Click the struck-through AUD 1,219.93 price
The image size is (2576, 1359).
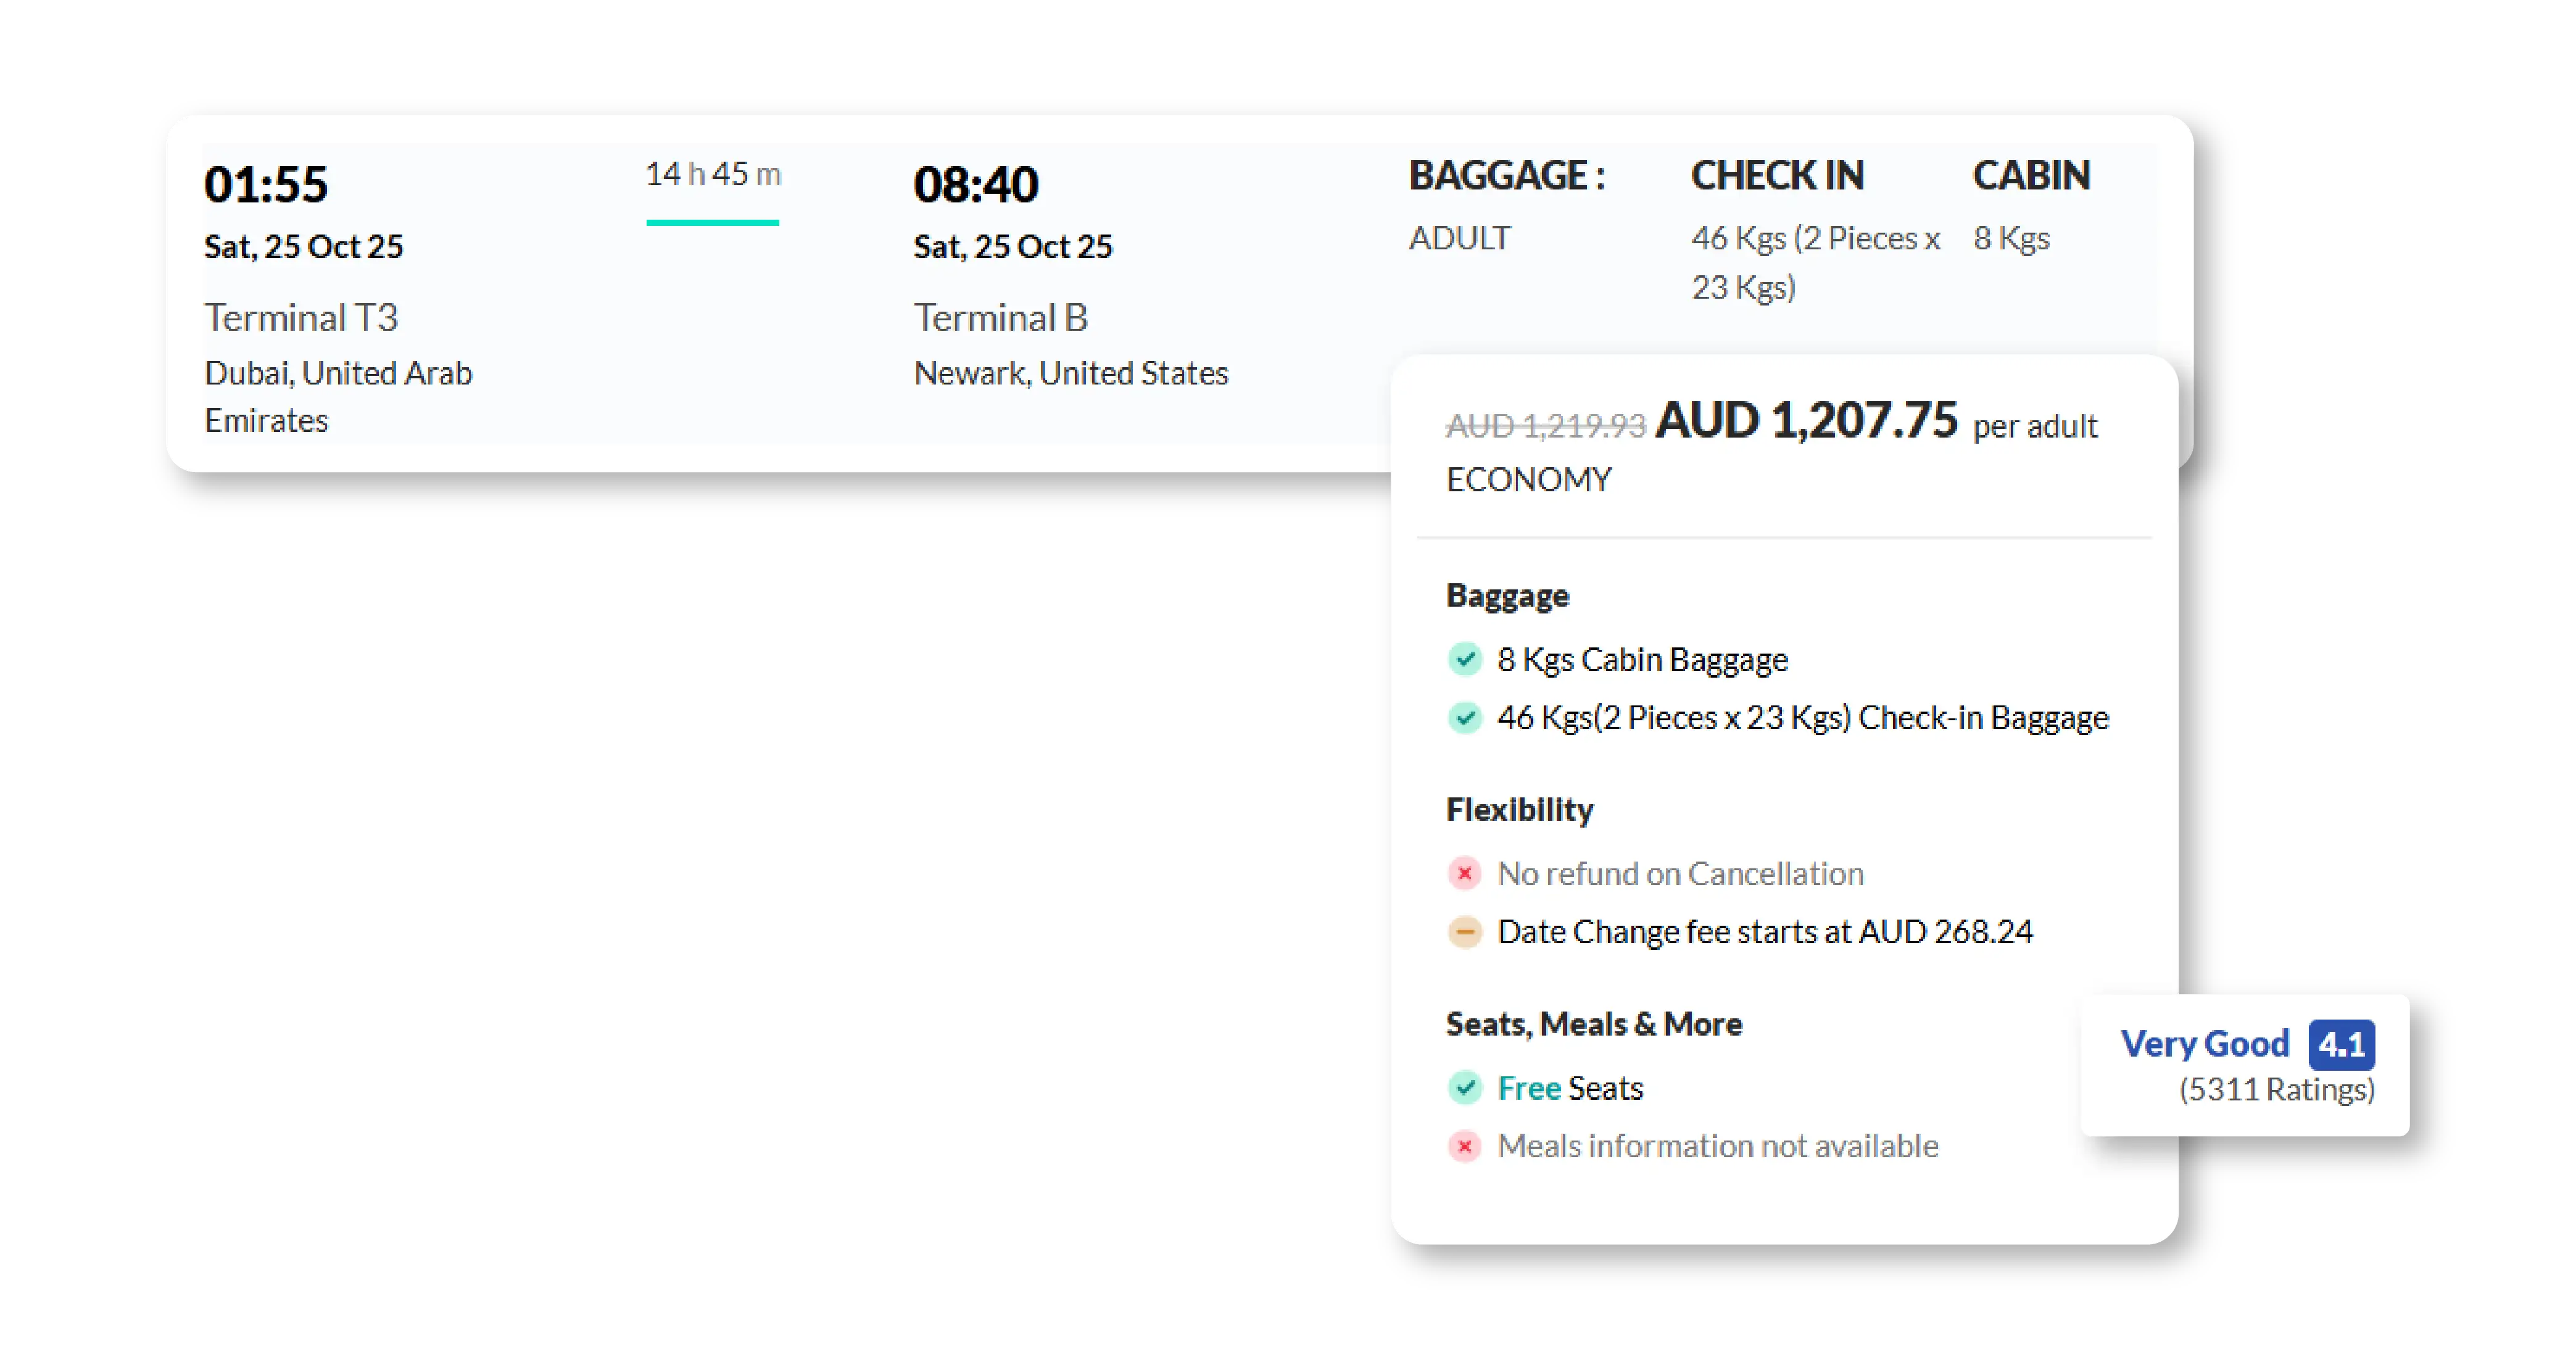pyautogui.click(x=1545, y=427)
